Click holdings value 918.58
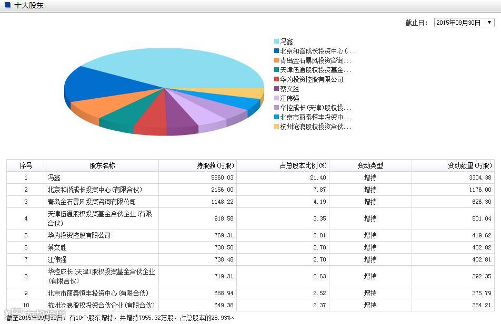The image size is (501, 324). [x=224, y=218]
